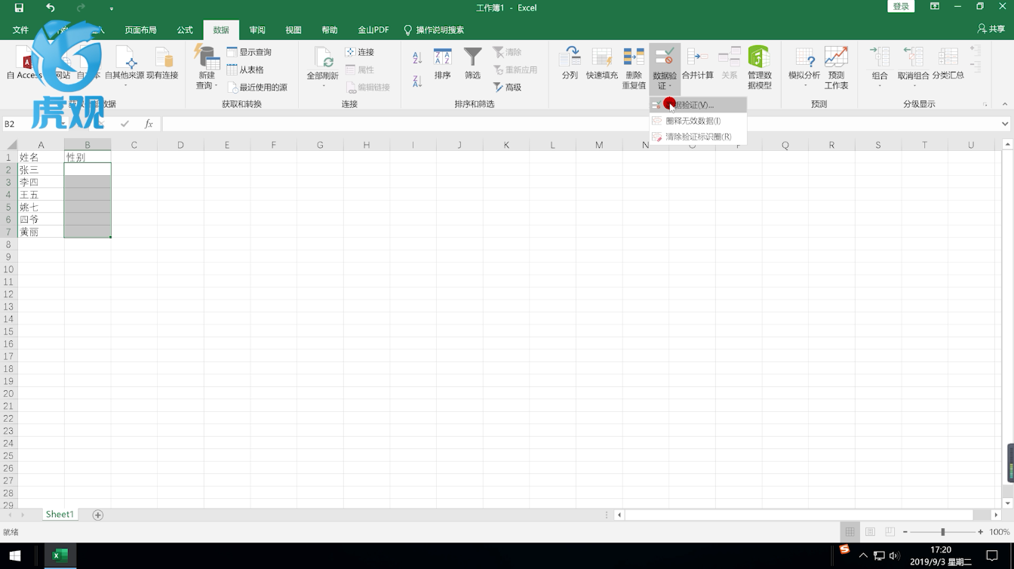Select column header D
This screenshot has width=1014, height=569.
(x=180, y=145)
